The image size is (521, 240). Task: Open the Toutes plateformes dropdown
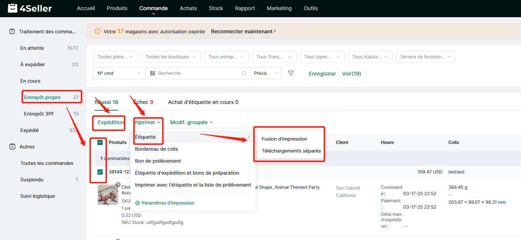coord(115,57)
